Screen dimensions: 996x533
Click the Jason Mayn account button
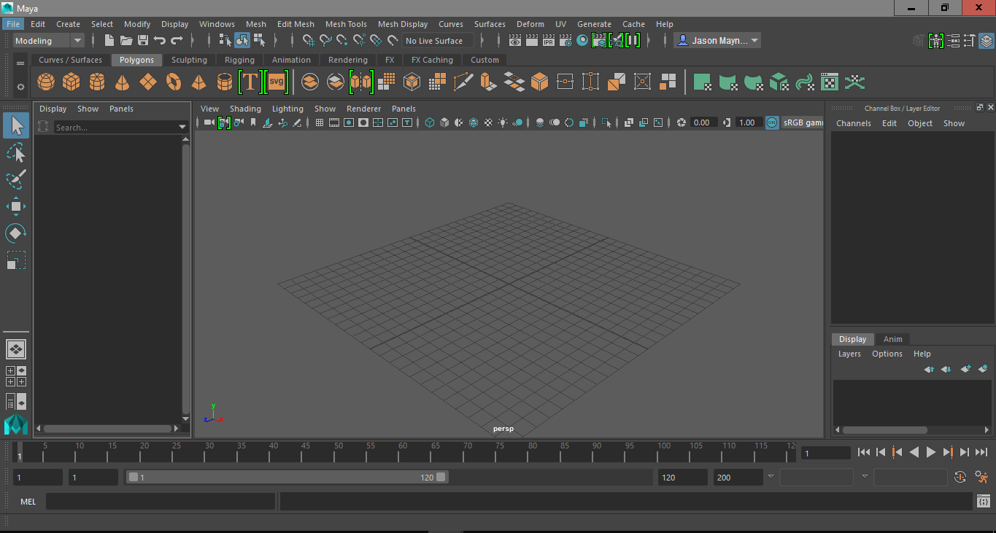[717, 40]
